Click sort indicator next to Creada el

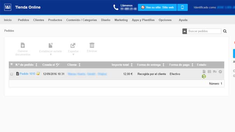58,65
